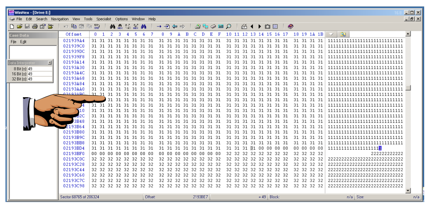Click the Back navigation arrow icon
The width and height of the screenshot is (427, 206).
174,26
